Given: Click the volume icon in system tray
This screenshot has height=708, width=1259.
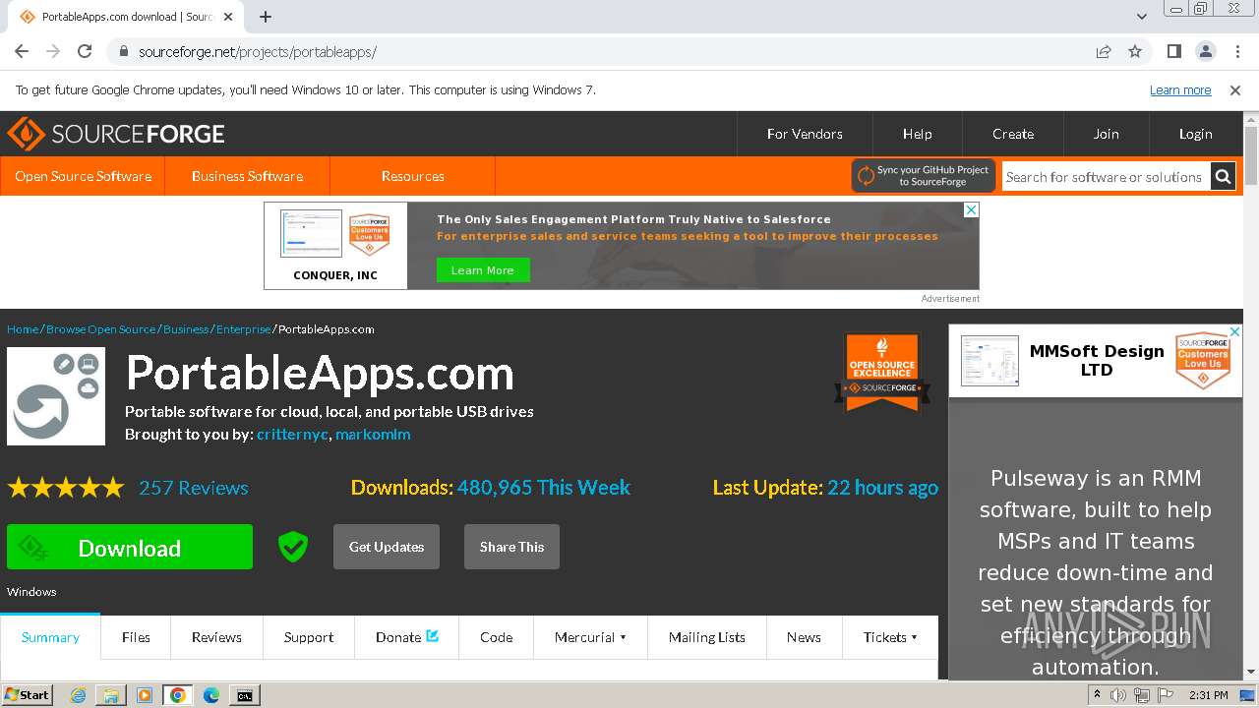Looking at the screenshot, I should tap(1118, 695).
